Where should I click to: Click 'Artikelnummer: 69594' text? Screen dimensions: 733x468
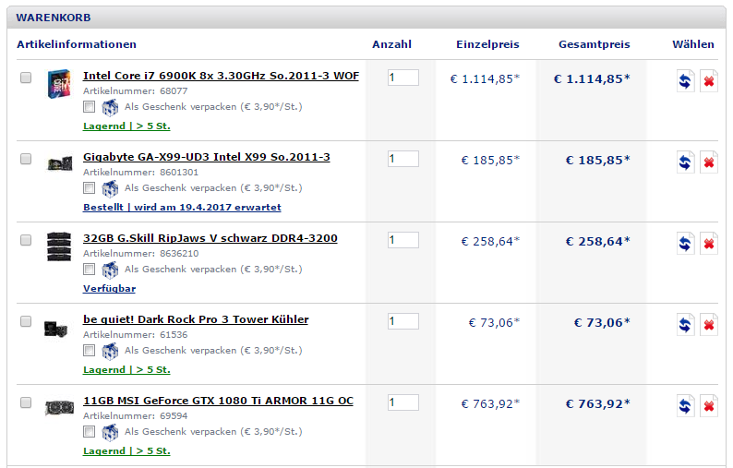135,416
